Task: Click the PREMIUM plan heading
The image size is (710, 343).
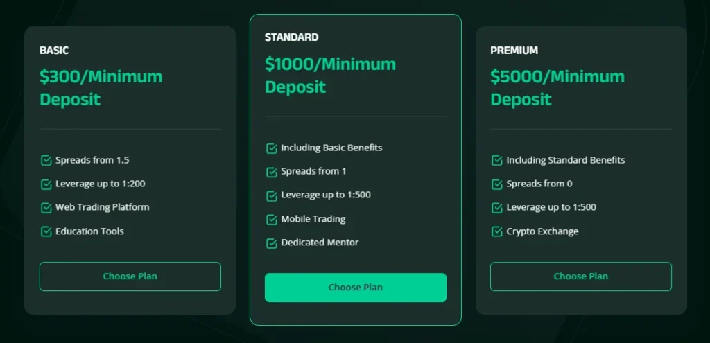Action: (514, 51)
